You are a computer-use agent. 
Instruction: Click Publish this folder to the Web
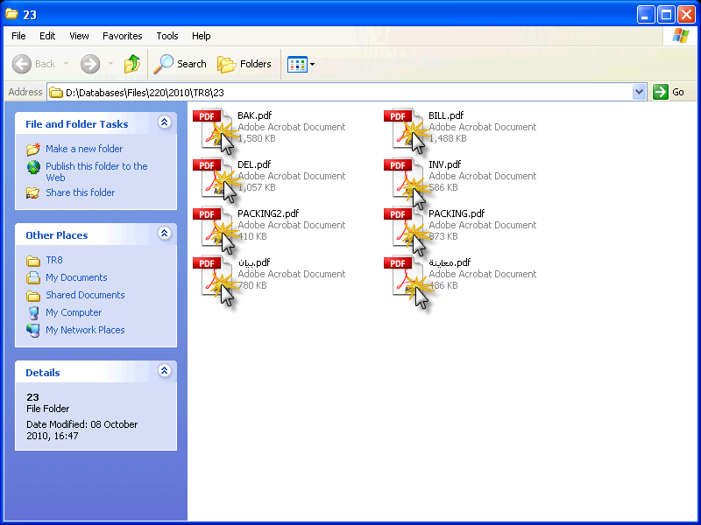[96, 171]
